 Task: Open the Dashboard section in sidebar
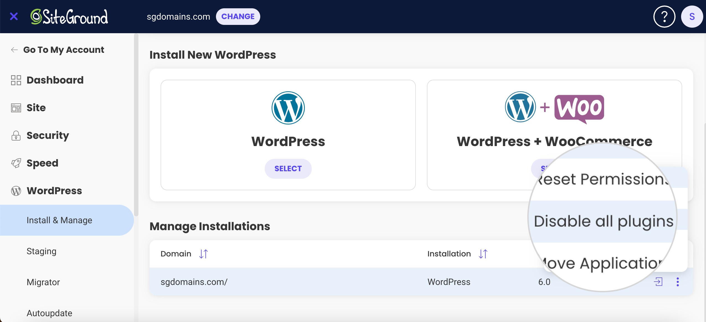click(55, 80)
